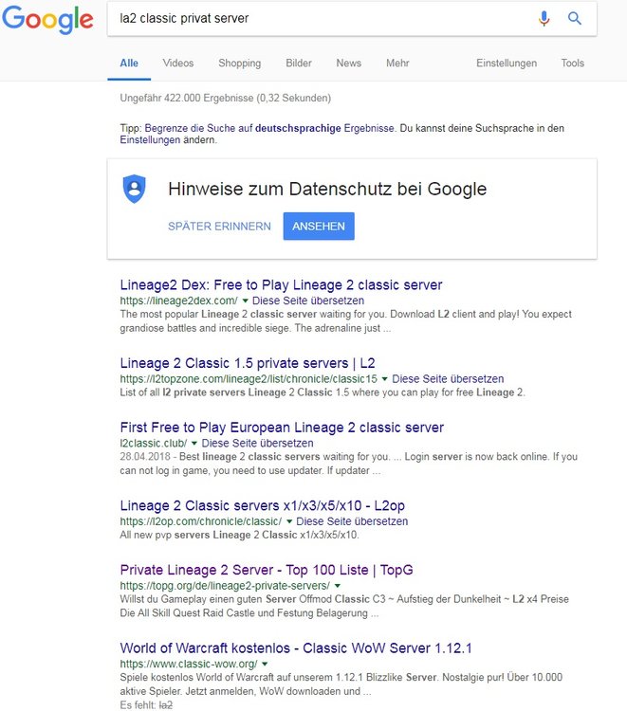Open Private Lineage 2 Server TopG result
This screenshot has height=711, width=627.
tap(267, 570)
